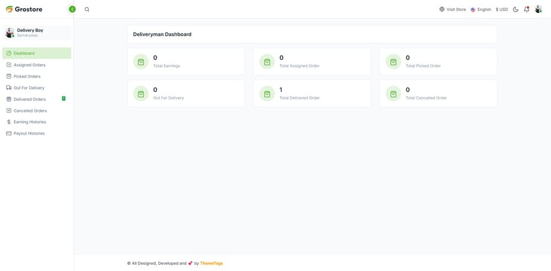This screenshot has width=551, height=271.
Task: Click the Delivery Boy profile card
Action: 37,32
